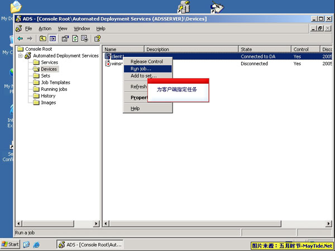
Task: Sort by the State column header
Action: point(265,49)
